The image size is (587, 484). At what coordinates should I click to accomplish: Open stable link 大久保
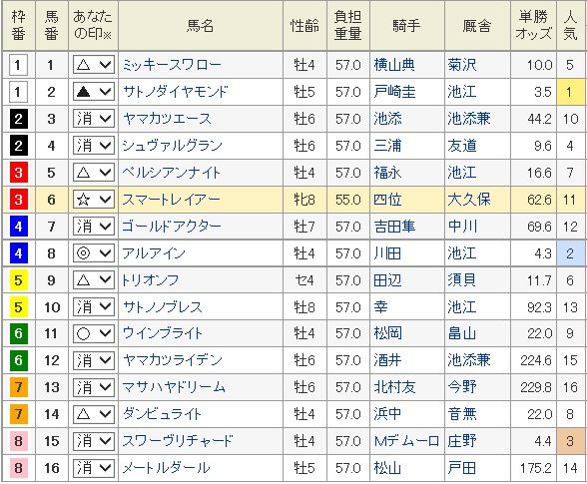point(469,200)
